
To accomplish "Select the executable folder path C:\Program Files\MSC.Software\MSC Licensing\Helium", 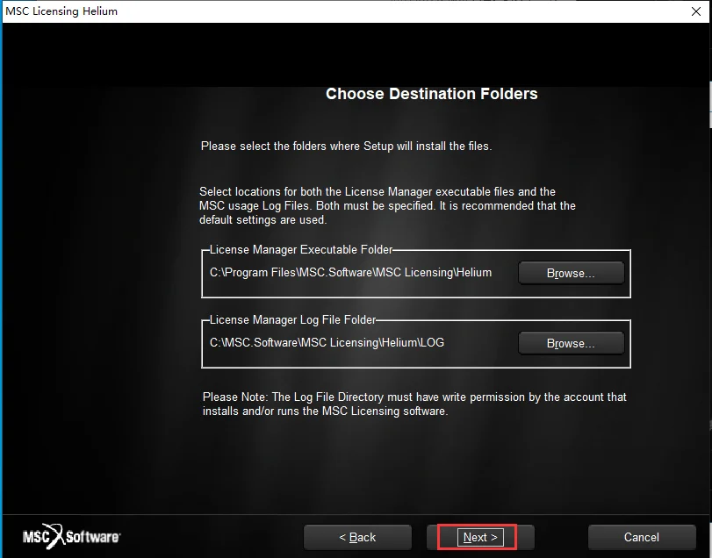I will [x=350, y=272].
